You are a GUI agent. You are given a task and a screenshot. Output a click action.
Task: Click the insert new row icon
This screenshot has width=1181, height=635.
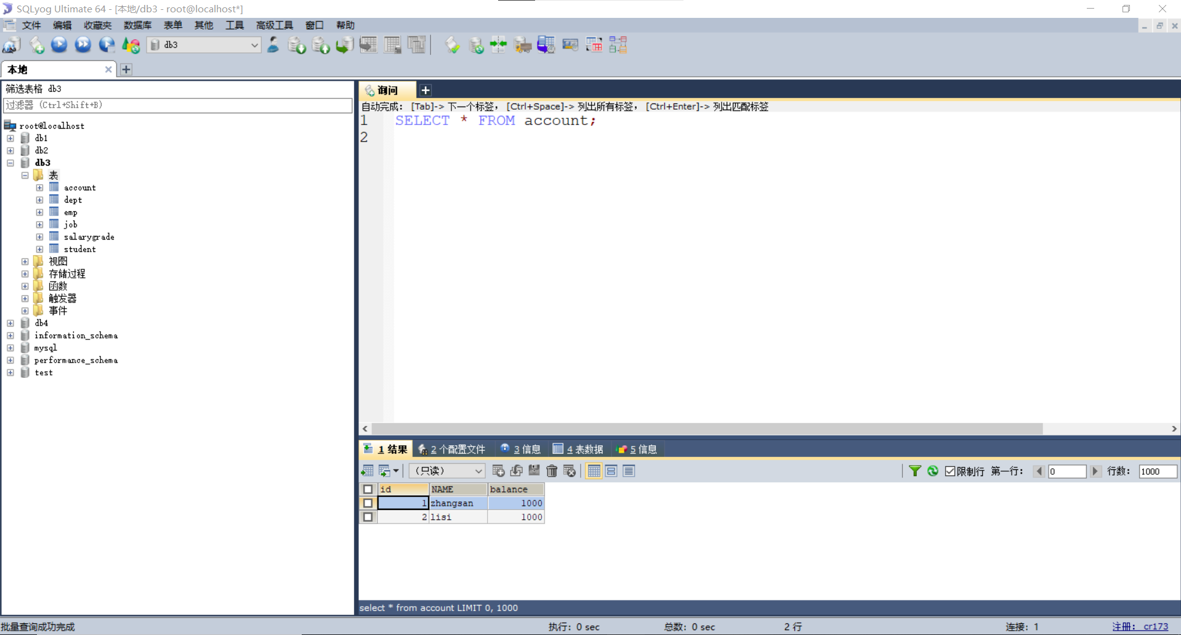pyautogui.click(x=499, y=471)
